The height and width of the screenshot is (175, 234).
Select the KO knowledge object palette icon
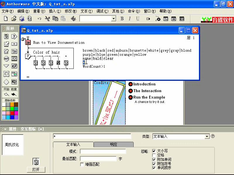(14, 82)
